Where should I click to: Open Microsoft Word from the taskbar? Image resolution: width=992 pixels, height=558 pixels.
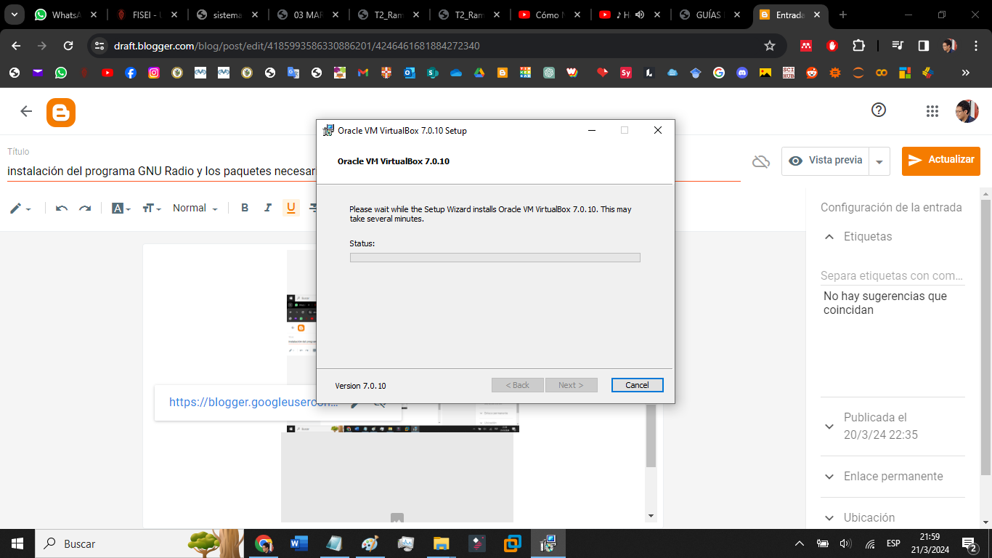tap(298, 543)
